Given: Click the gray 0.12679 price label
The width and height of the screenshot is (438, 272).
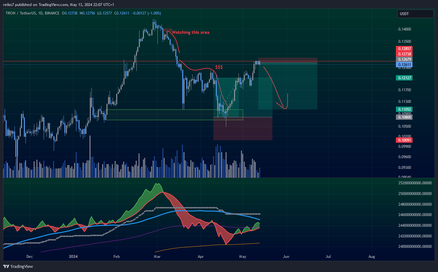Looking at the screenshot, I should pos(405,59).
